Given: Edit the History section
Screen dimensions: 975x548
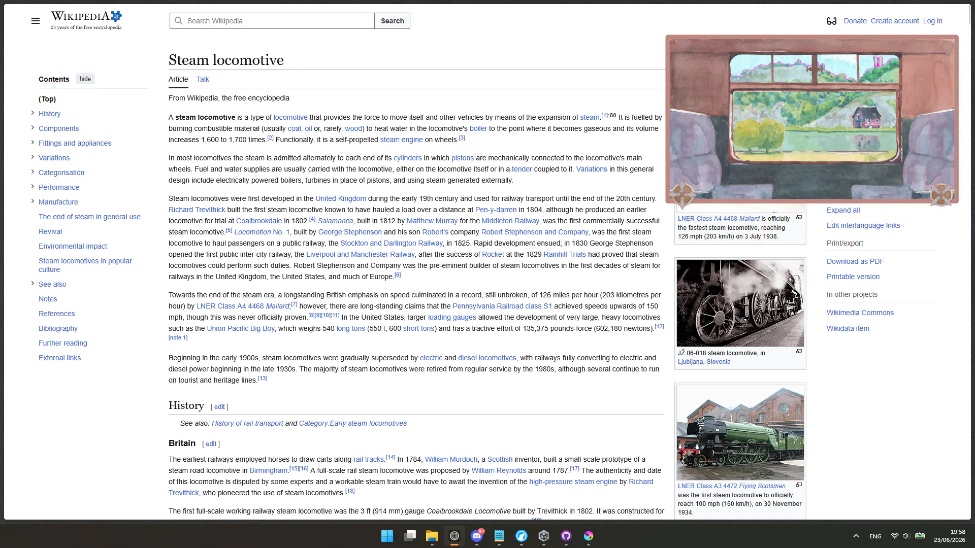Looking at the screenshot, I should click(219, 406).
